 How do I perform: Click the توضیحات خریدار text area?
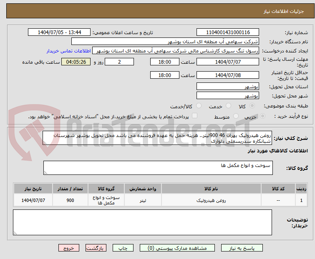(142, 222)
